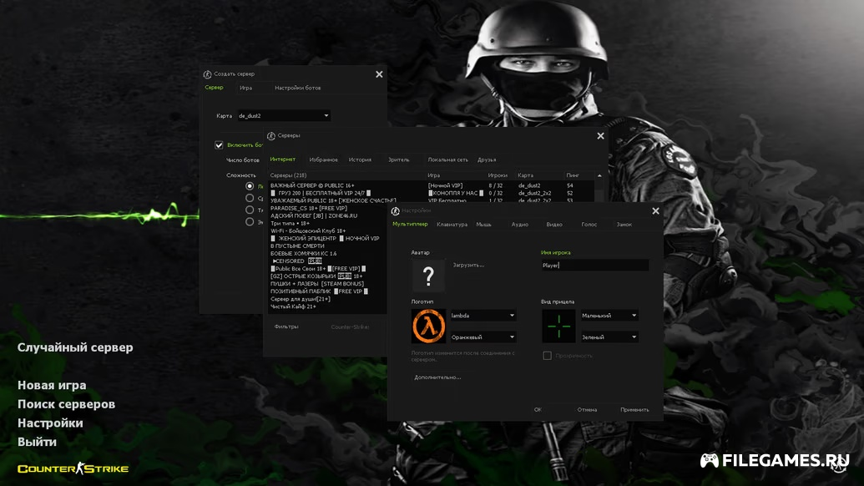
Task: Click the Отмена button in settings
Action: tap(587, 410)
